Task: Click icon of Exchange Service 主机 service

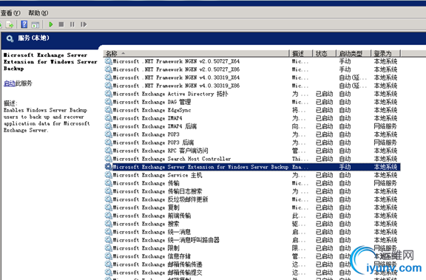Action: coord(109,175)
